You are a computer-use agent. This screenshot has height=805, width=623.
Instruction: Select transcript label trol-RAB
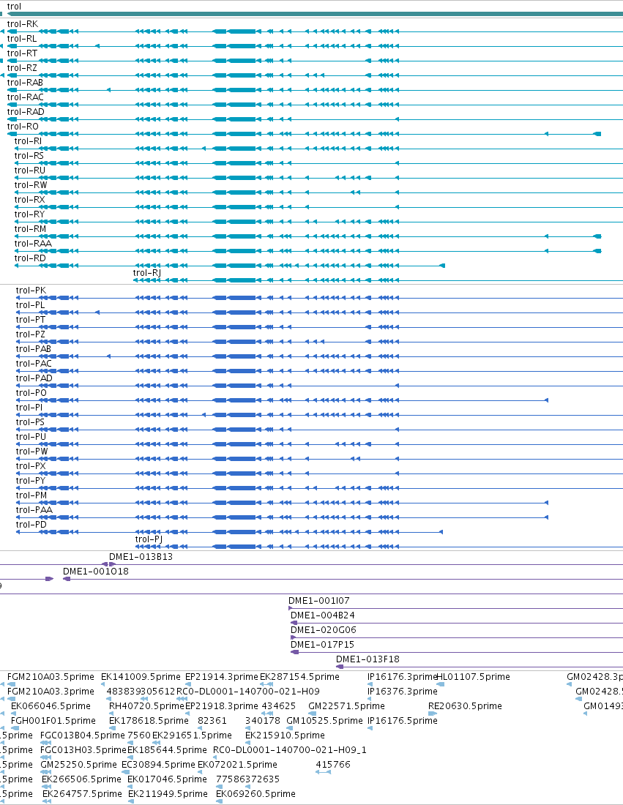25,83
